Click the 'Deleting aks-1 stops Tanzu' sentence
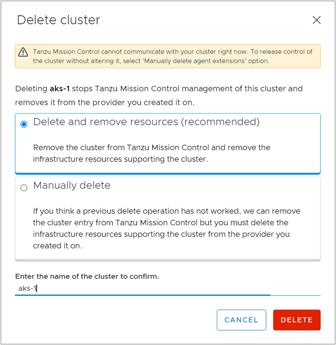The height and width of the screenshot is (345, 336). coord(159,89)
